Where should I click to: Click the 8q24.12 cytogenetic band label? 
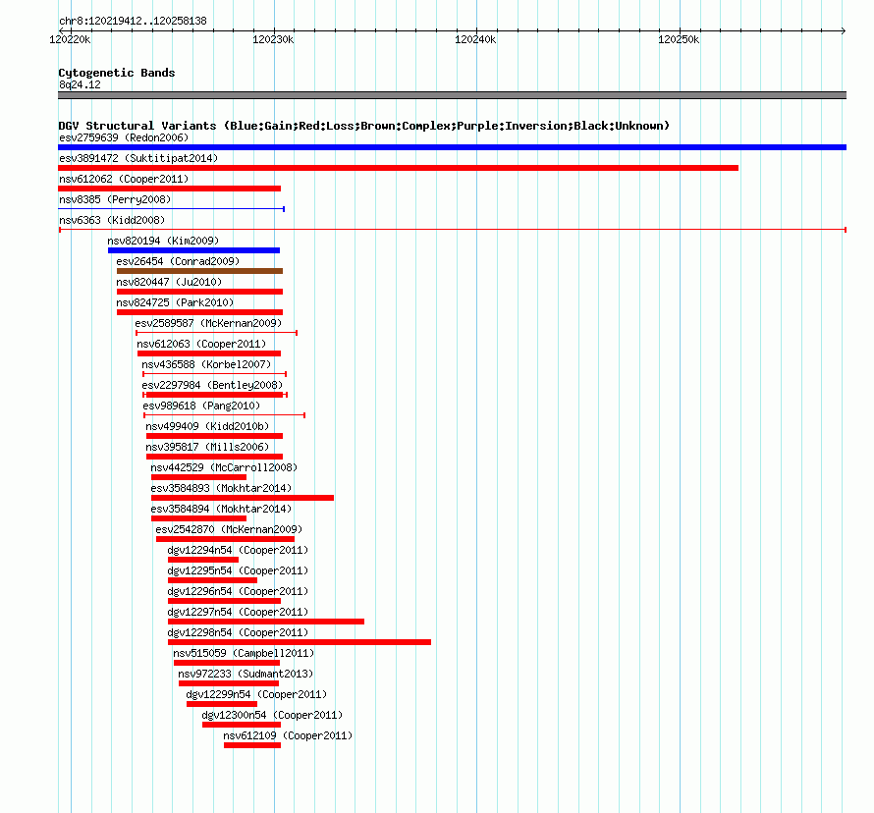coord(80,84)
